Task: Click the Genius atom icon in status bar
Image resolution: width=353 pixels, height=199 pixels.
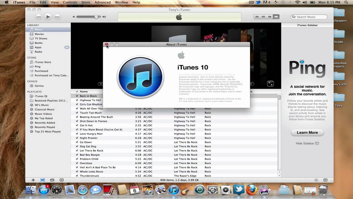Action: 316,180
